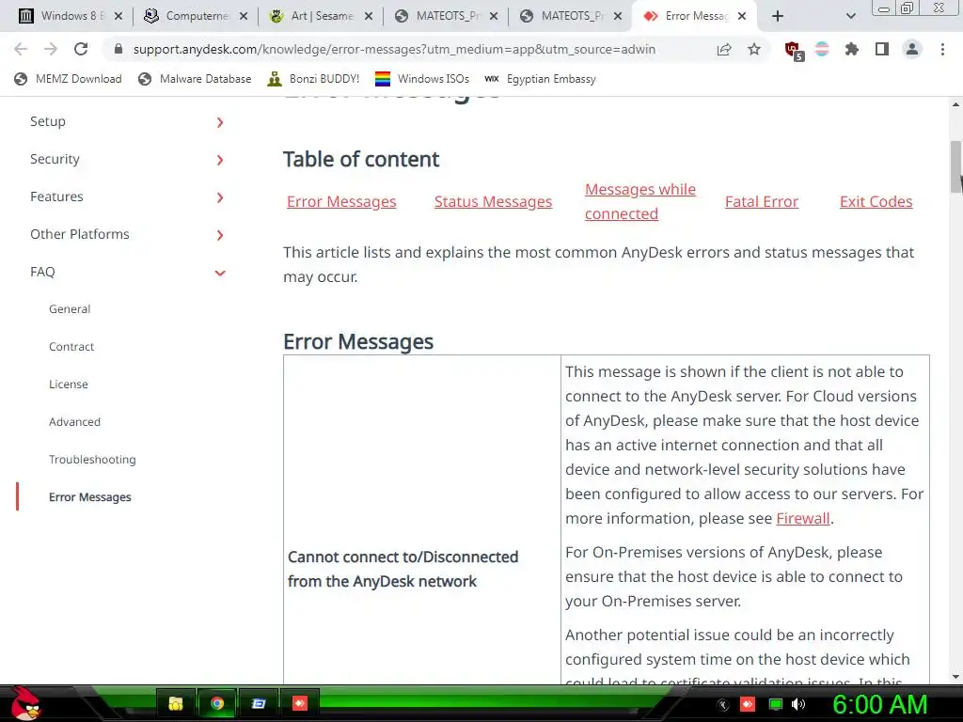
Task: Open the Egyptian Embassy bookmark
Action: pos(540,79)
